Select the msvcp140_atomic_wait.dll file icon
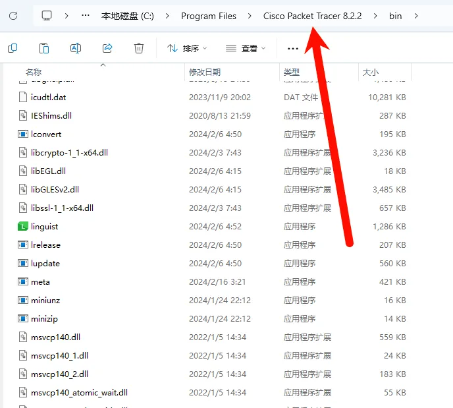This screenshot has width=453, height=408. coord(23,392)
